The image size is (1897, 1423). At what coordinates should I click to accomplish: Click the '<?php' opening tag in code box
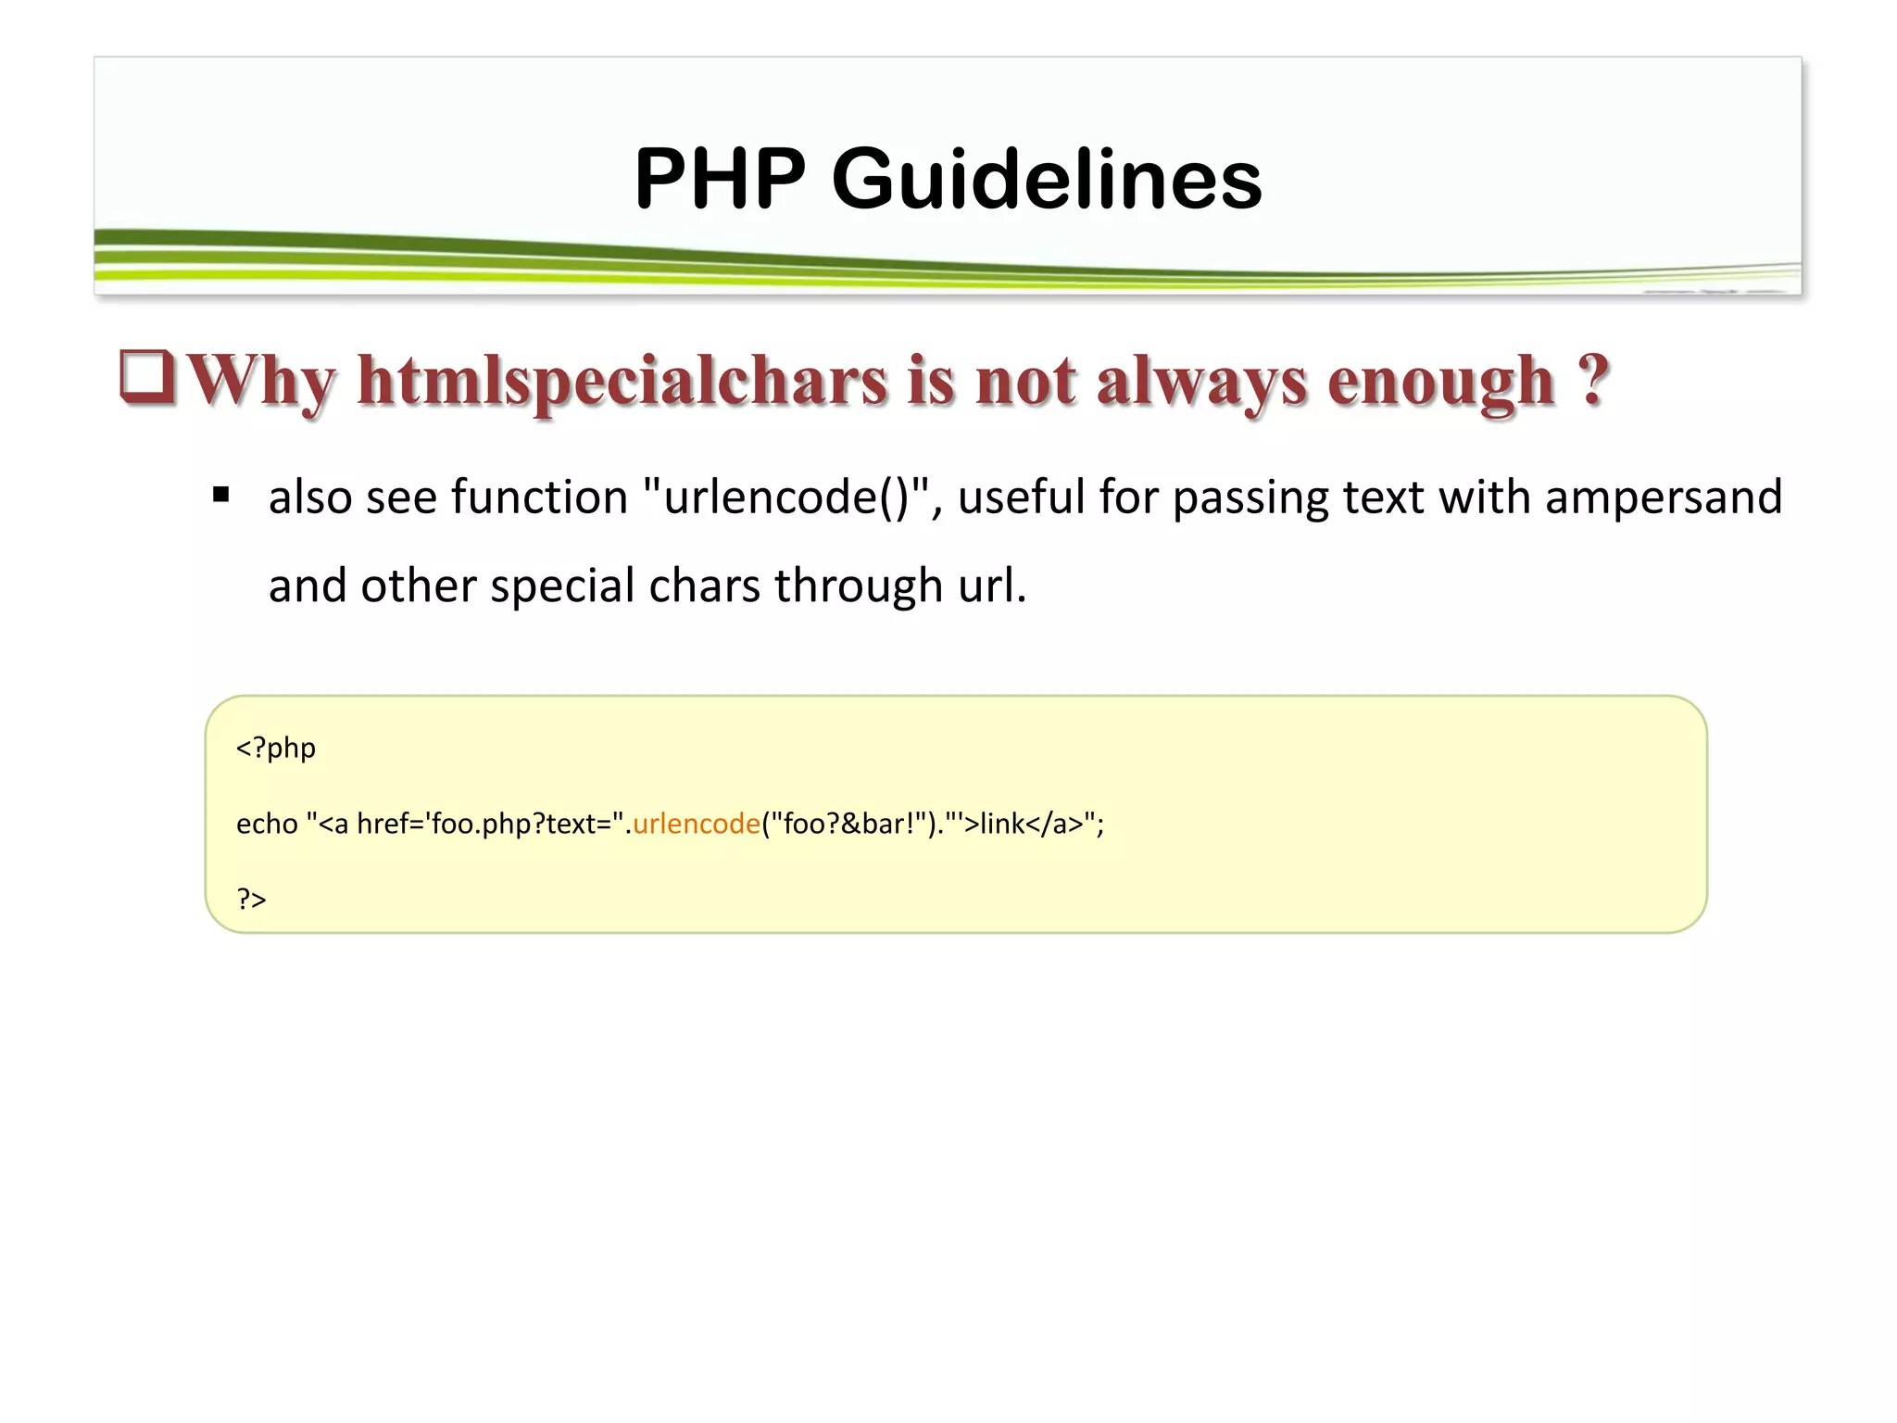(276, 748)
